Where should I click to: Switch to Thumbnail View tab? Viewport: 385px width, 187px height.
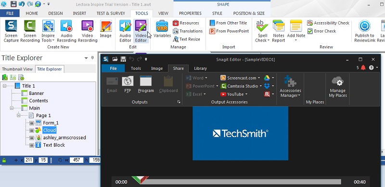[x=17, y=69]
